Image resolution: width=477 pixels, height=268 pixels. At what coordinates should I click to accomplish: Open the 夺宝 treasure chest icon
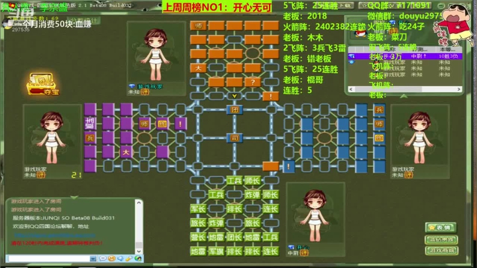(42, 84)
